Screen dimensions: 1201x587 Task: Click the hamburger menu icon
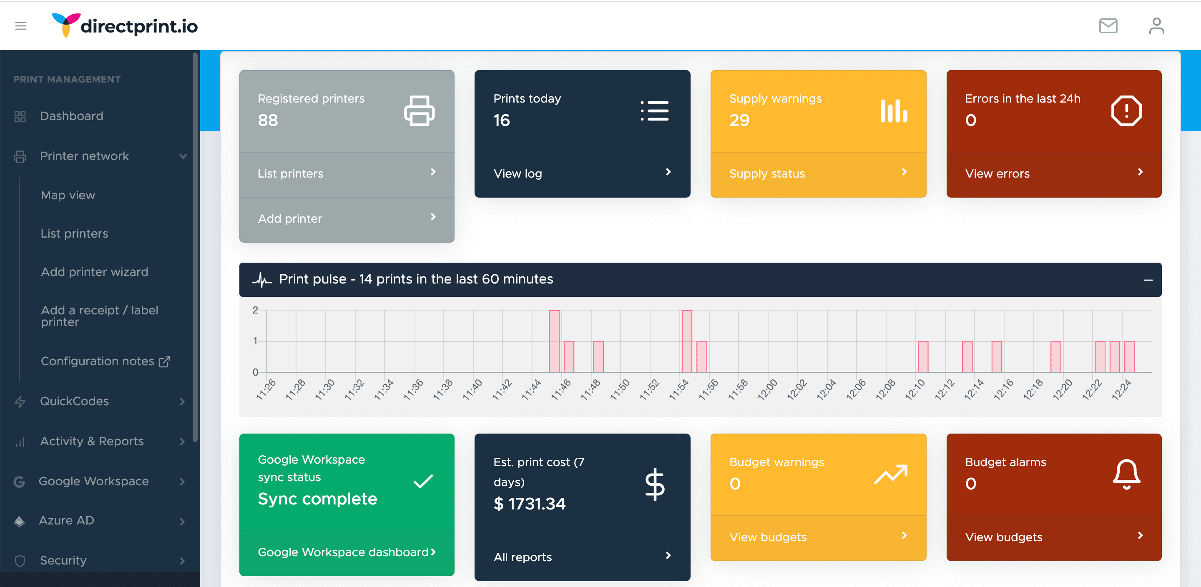20,26
